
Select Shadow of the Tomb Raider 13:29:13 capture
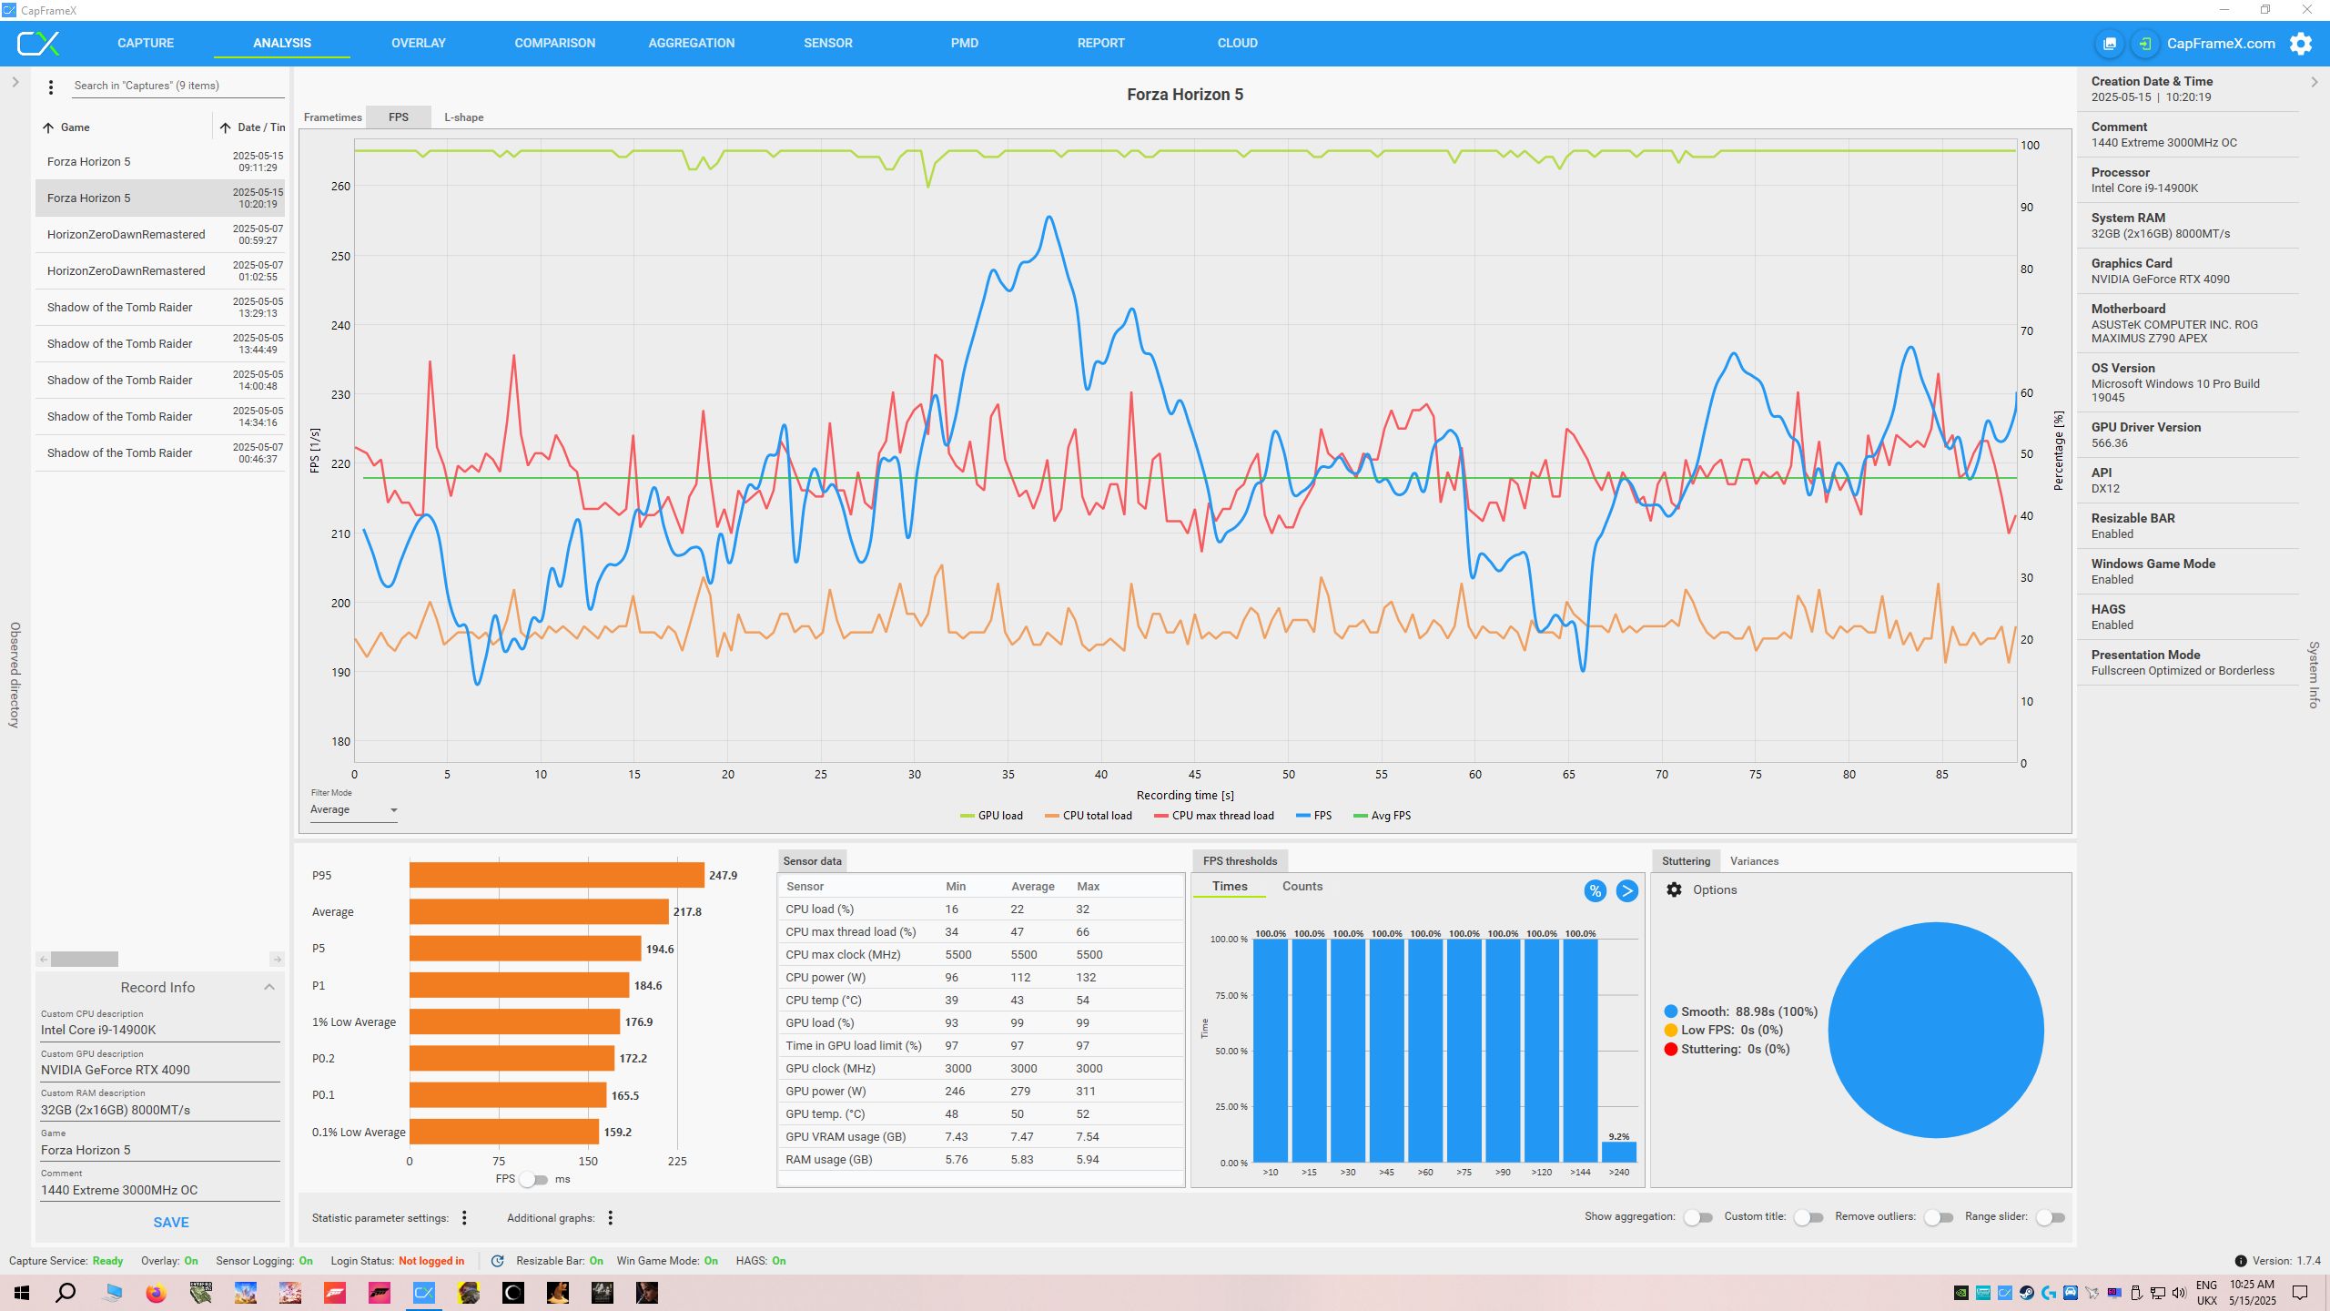click(x=160, y=308)
